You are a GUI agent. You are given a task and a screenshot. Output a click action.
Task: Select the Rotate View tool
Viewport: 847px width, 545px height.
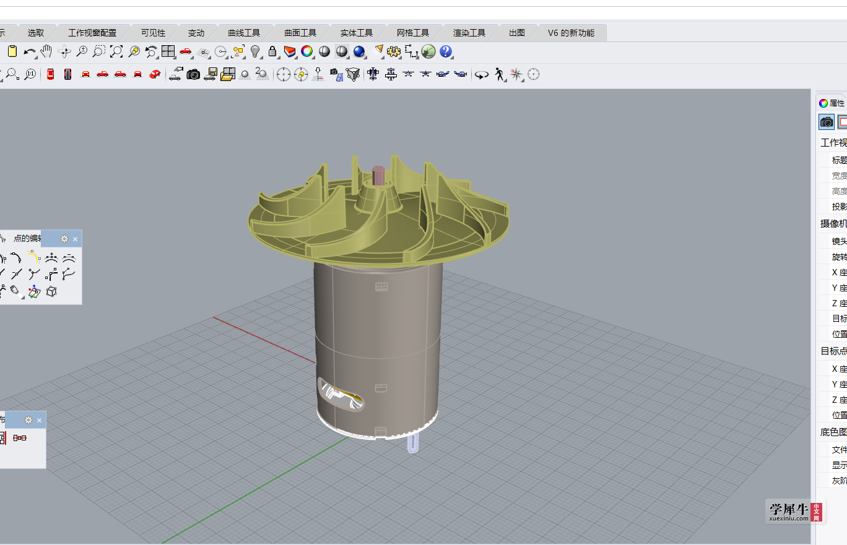coord(64,51)
